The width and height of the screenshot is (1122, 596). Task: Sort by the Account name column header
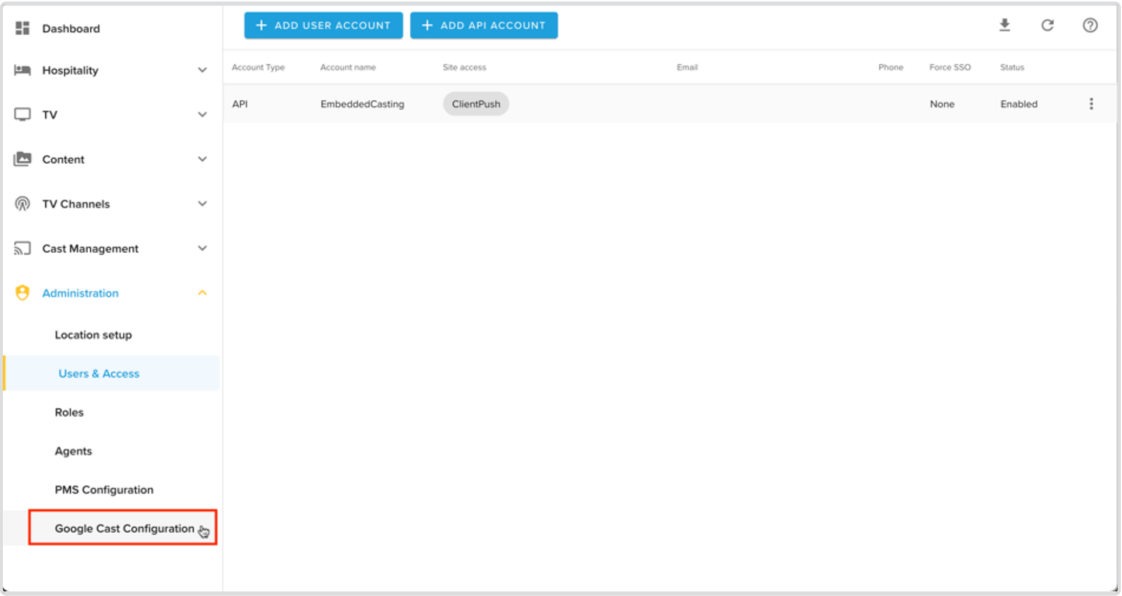[x=348, y=67]
